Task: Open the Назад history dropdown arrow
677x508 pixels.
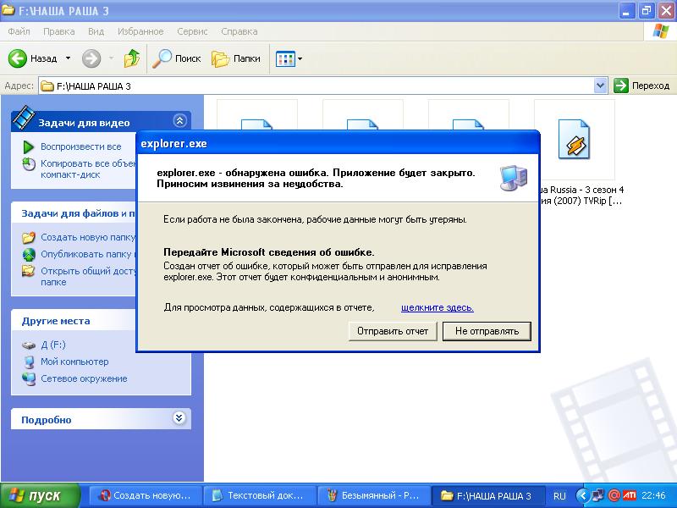Action: 68,58
